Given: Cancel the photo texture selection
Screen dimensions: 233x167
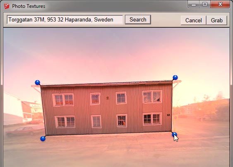Looking at the screenshot, I should pos(193,20).
